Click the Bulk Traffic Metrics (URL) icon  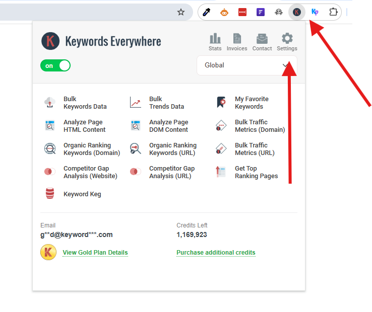click(221, 149)
